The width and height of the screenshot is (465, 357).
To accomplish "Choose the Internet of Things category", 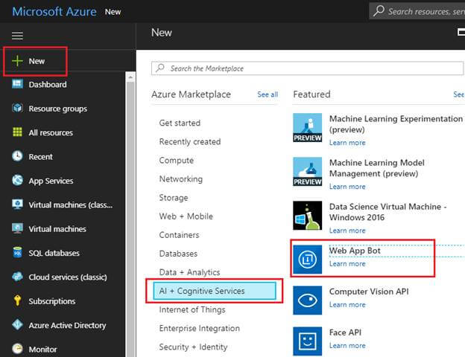I will [192, 309].
